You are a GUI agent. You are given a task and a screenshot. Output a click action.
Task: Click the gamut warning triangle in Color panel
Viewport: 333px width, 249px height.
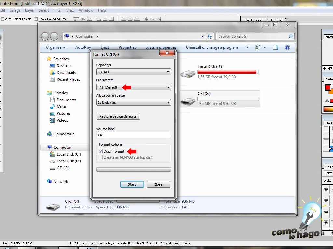pos(327,101)
